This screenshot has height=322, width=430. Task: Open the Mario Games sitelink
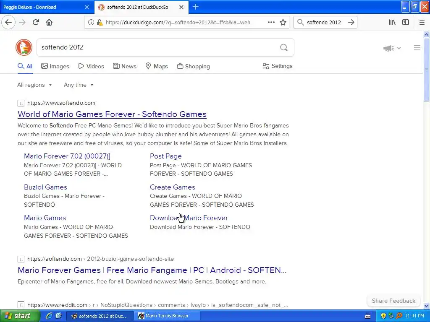(45, 218)
